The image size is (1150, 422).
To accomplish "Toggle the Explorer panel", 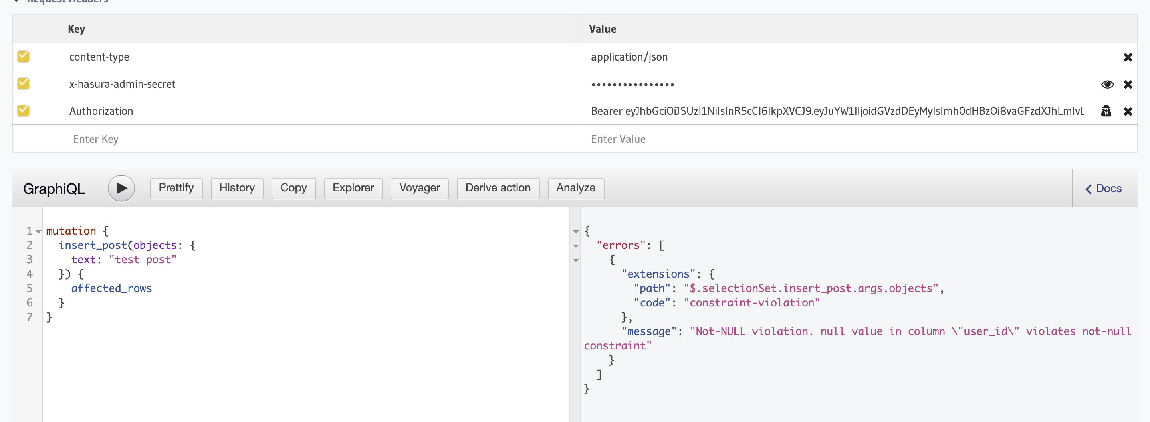I will 353,188.
